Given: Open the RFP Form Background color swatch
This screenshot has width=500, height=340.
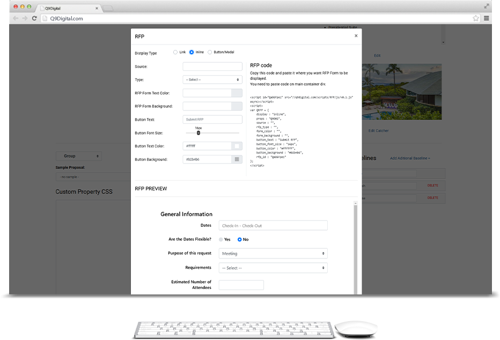Looking at the screenshot, I should 237,106.
